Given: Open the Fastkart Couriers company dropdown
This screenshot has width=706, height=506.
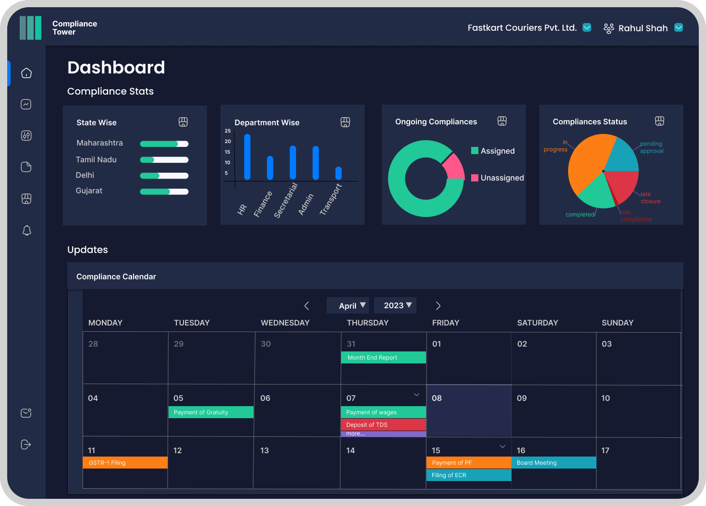Looking at the screenshot, I should pos(587,27).
